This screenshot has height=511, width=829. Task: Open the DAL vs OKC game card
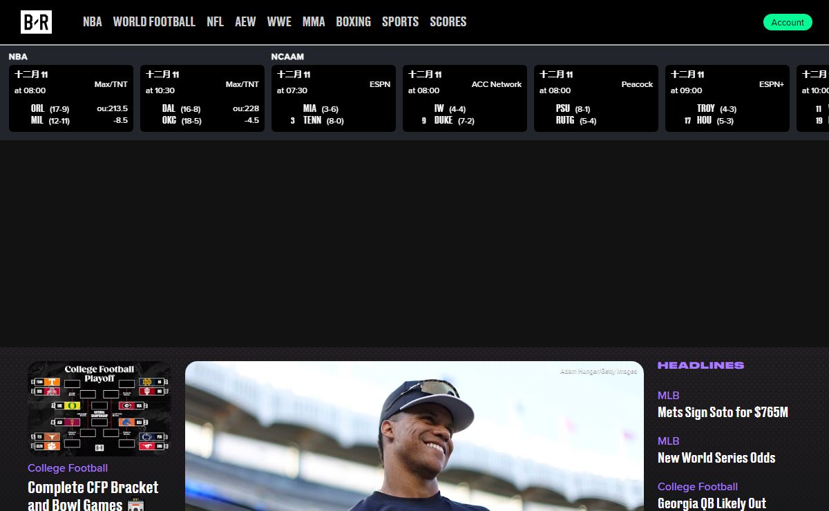(x=202, y=98)
